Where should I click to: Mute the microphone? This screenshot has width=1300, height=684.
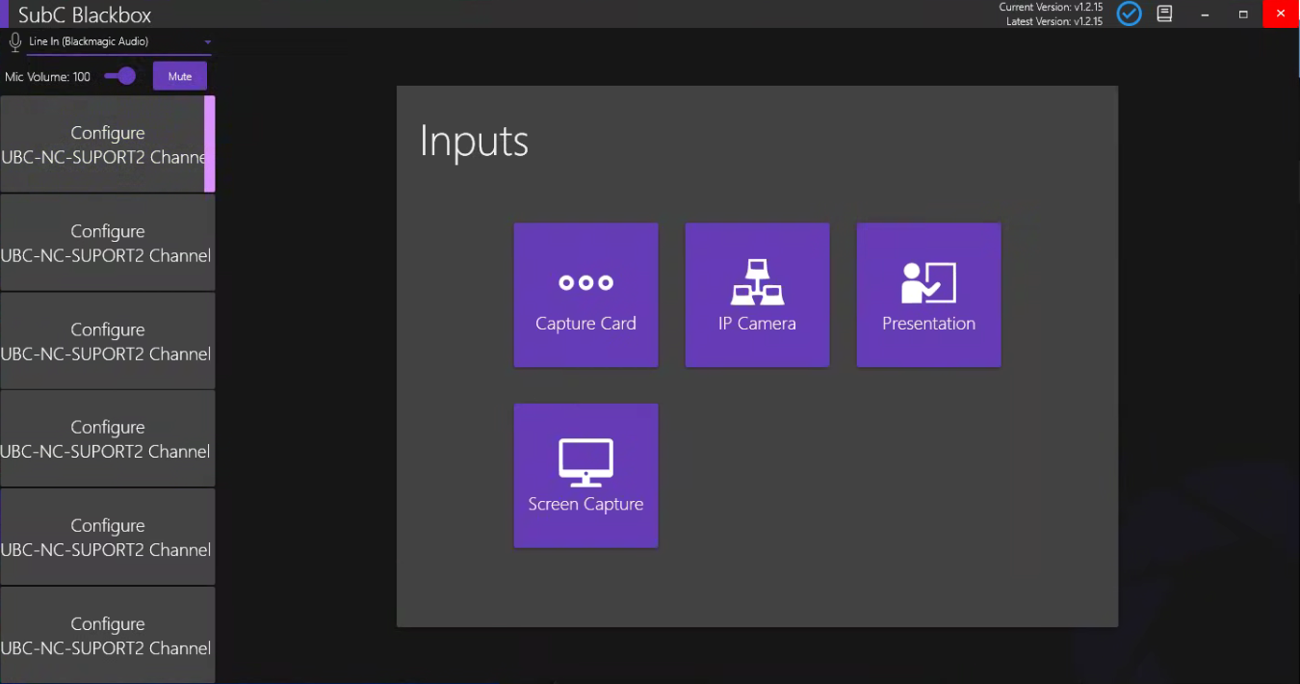pos(180,76)
